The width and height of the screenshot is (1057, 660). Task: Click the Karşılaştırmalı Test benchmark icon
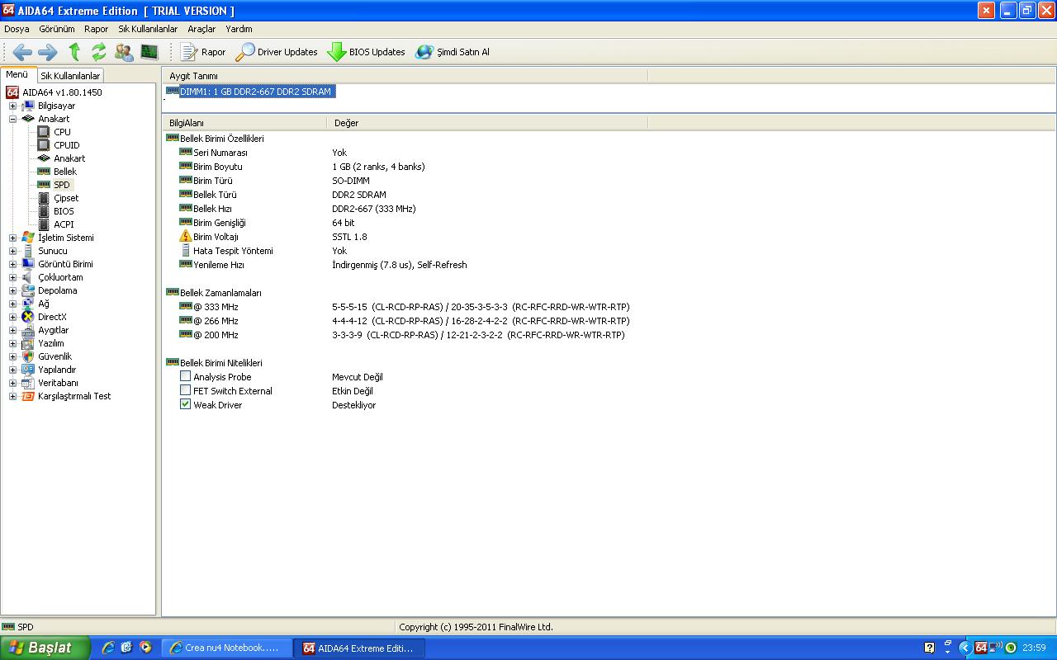coord(28,396)
